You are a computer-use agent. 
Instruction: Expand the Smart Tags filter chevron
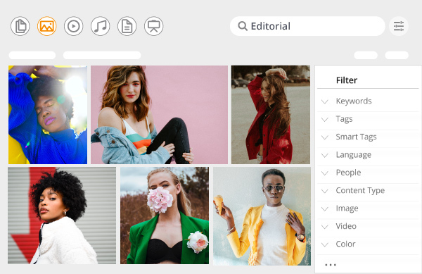[x=325, y=137]
